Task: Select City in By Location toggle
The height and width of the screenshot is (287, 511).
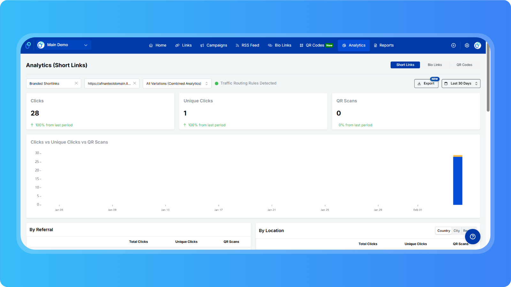Action: (x=456, y=231)
